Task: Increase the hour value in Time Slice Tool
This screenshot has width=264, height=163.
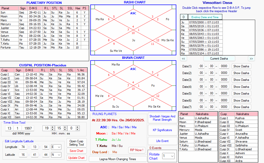Action: point(53,127)
